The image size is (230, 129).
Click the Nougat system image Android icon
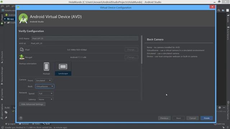pyautogui.click(x=22, y=57)
